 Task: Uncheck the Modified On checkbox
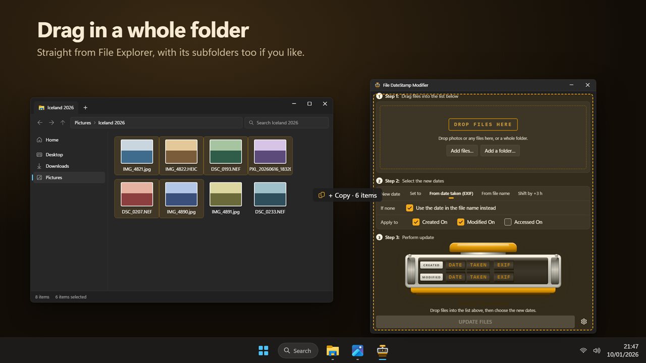(x=460, y=222)
